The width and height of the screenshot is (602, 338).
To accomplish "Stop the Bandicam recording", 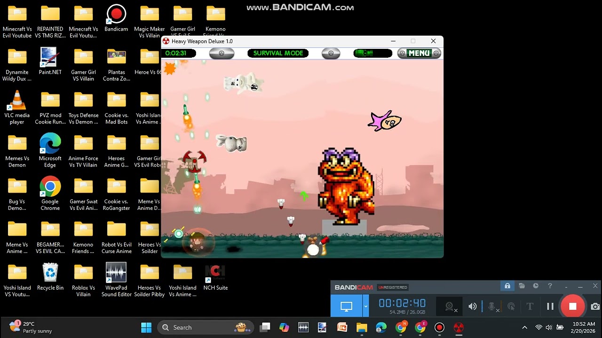I will click(x=572, y=307).
